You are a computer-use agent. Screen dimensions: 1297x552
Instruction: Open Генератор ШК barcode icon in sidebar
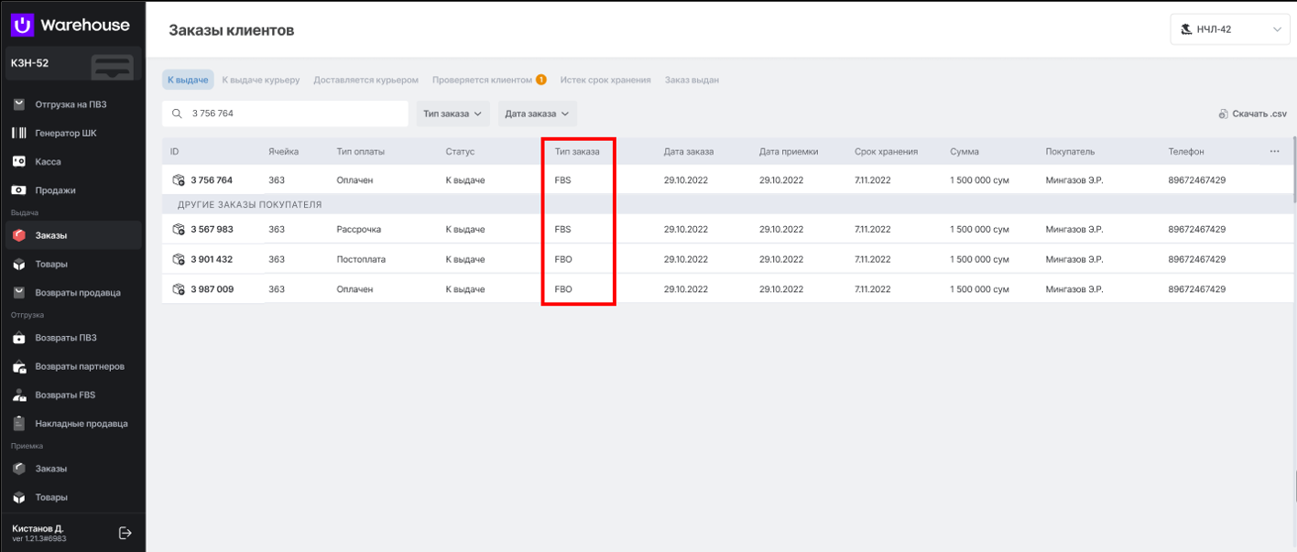pyautogui.click(x=19, y=133)
